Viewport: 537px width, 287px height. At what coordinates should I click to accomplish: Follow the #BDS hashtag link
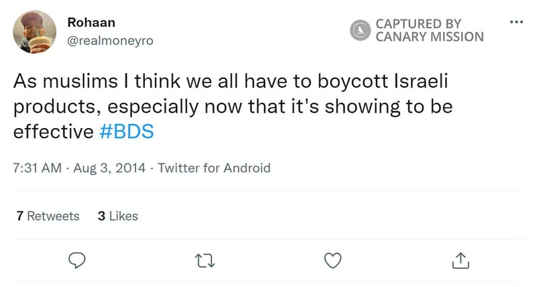(126, 131)
